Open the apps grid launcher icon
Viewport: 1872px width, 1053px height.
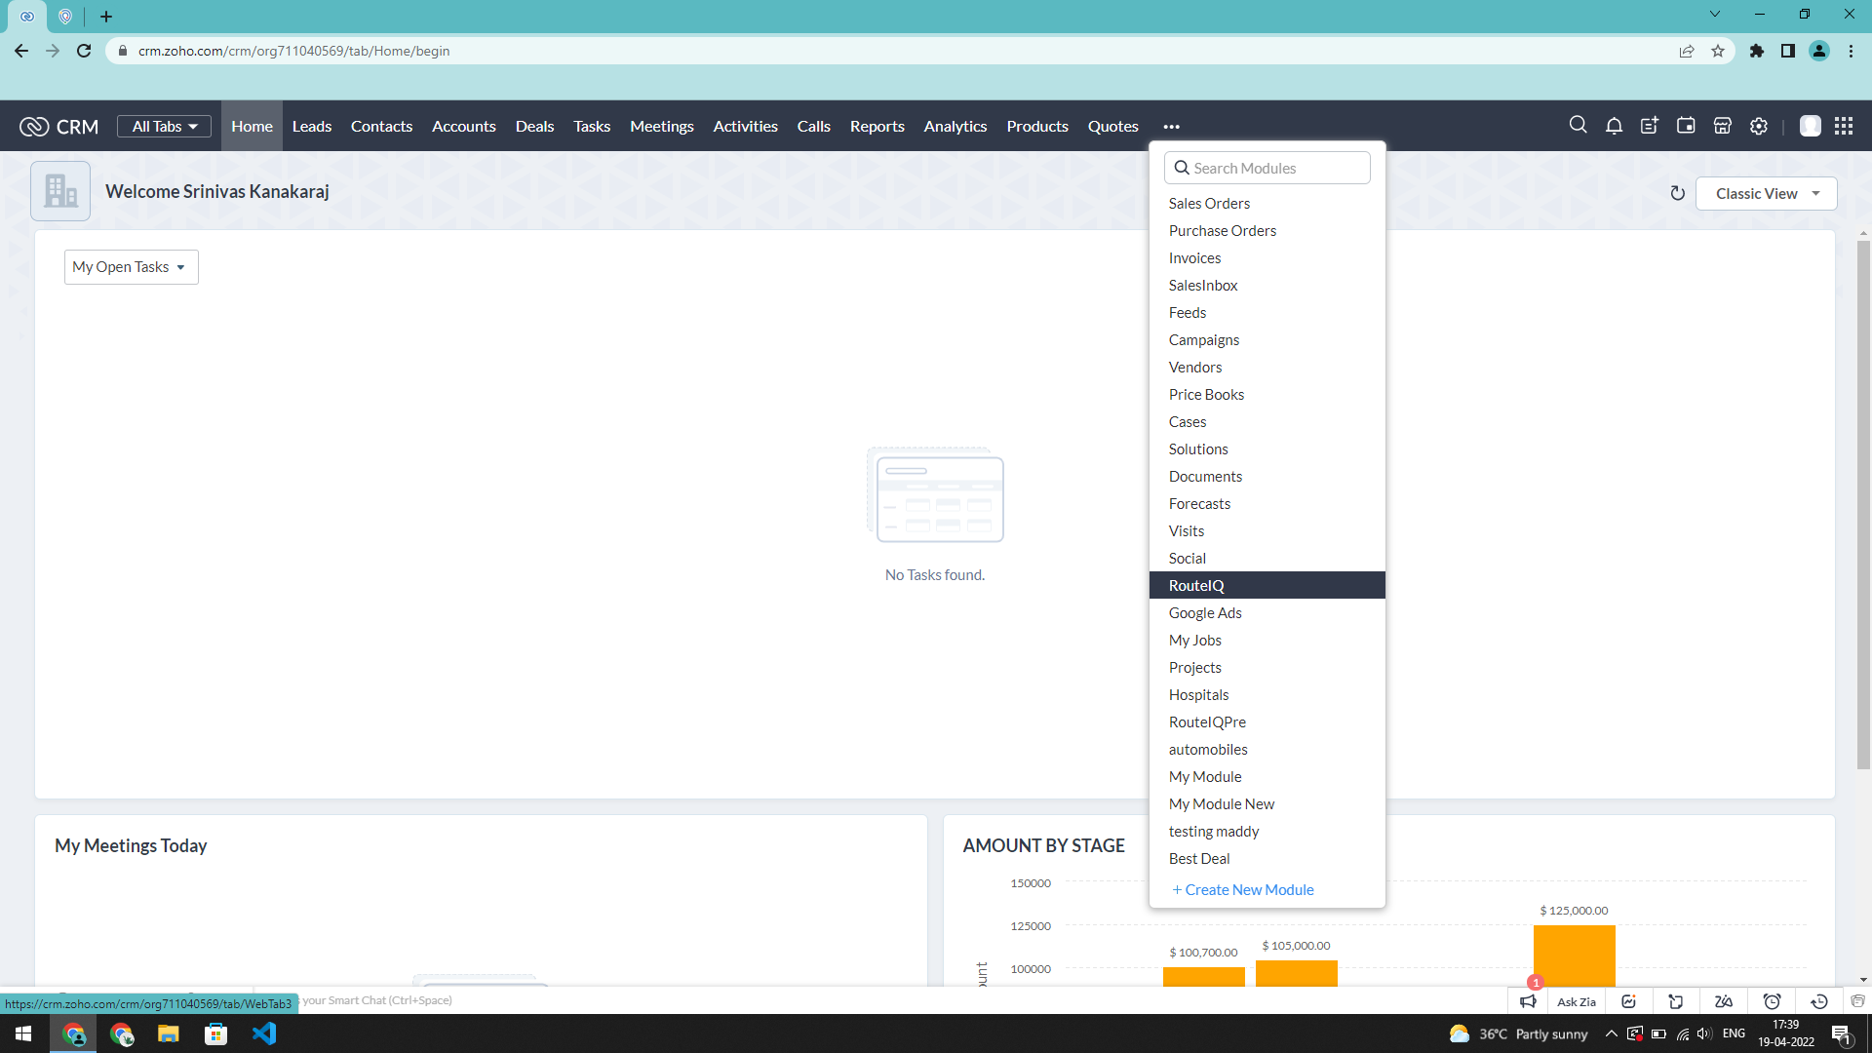[1844, 126]
